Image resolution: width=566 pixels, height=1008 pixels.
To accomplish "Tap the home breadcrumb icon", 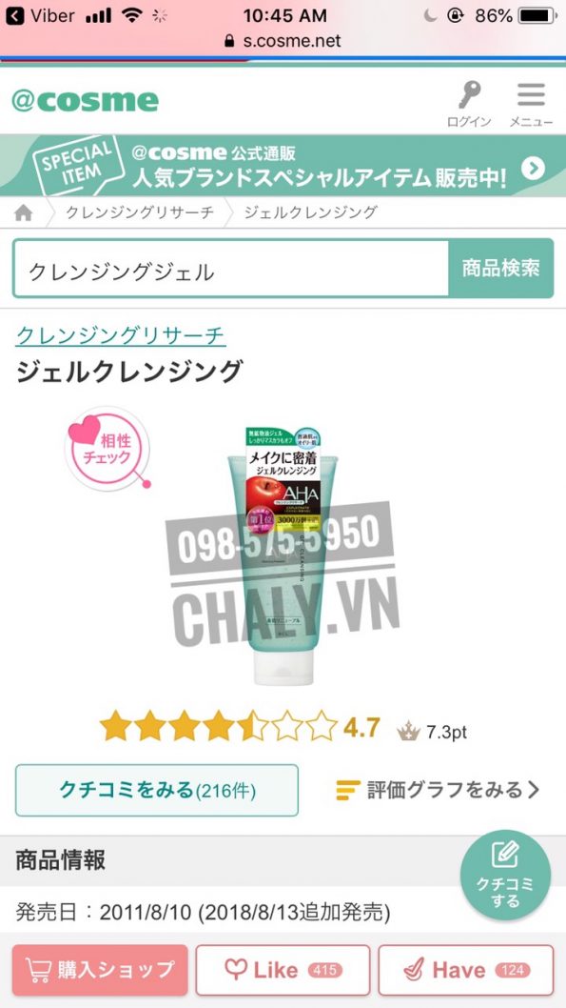I will click(24, 212).
